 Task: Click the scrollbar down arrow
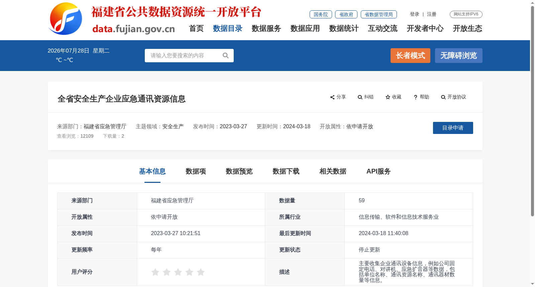click(x=532, y=284)
